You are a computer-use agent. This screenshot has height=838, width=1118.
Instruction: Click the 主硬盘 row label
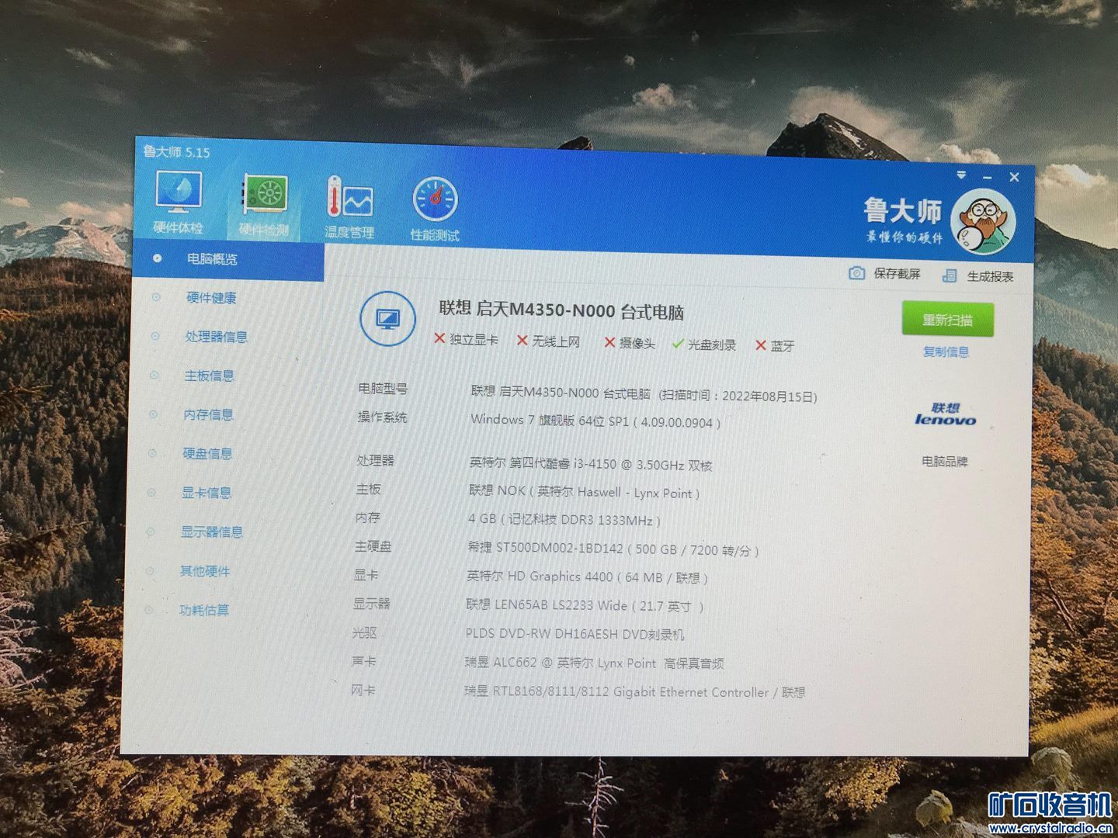click(373, 546)
